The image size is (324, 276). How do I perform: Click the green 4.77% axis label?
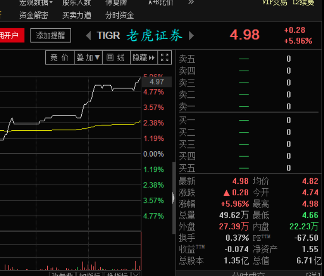(154, 216)
